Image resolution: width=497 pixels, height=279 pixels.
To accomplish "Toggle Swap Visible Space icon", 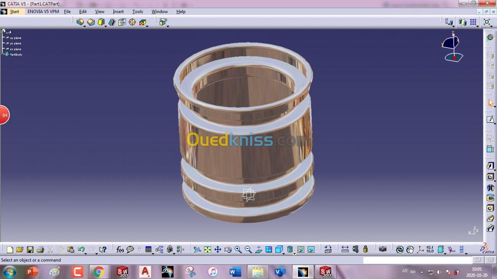I will [x=311, y=250].
